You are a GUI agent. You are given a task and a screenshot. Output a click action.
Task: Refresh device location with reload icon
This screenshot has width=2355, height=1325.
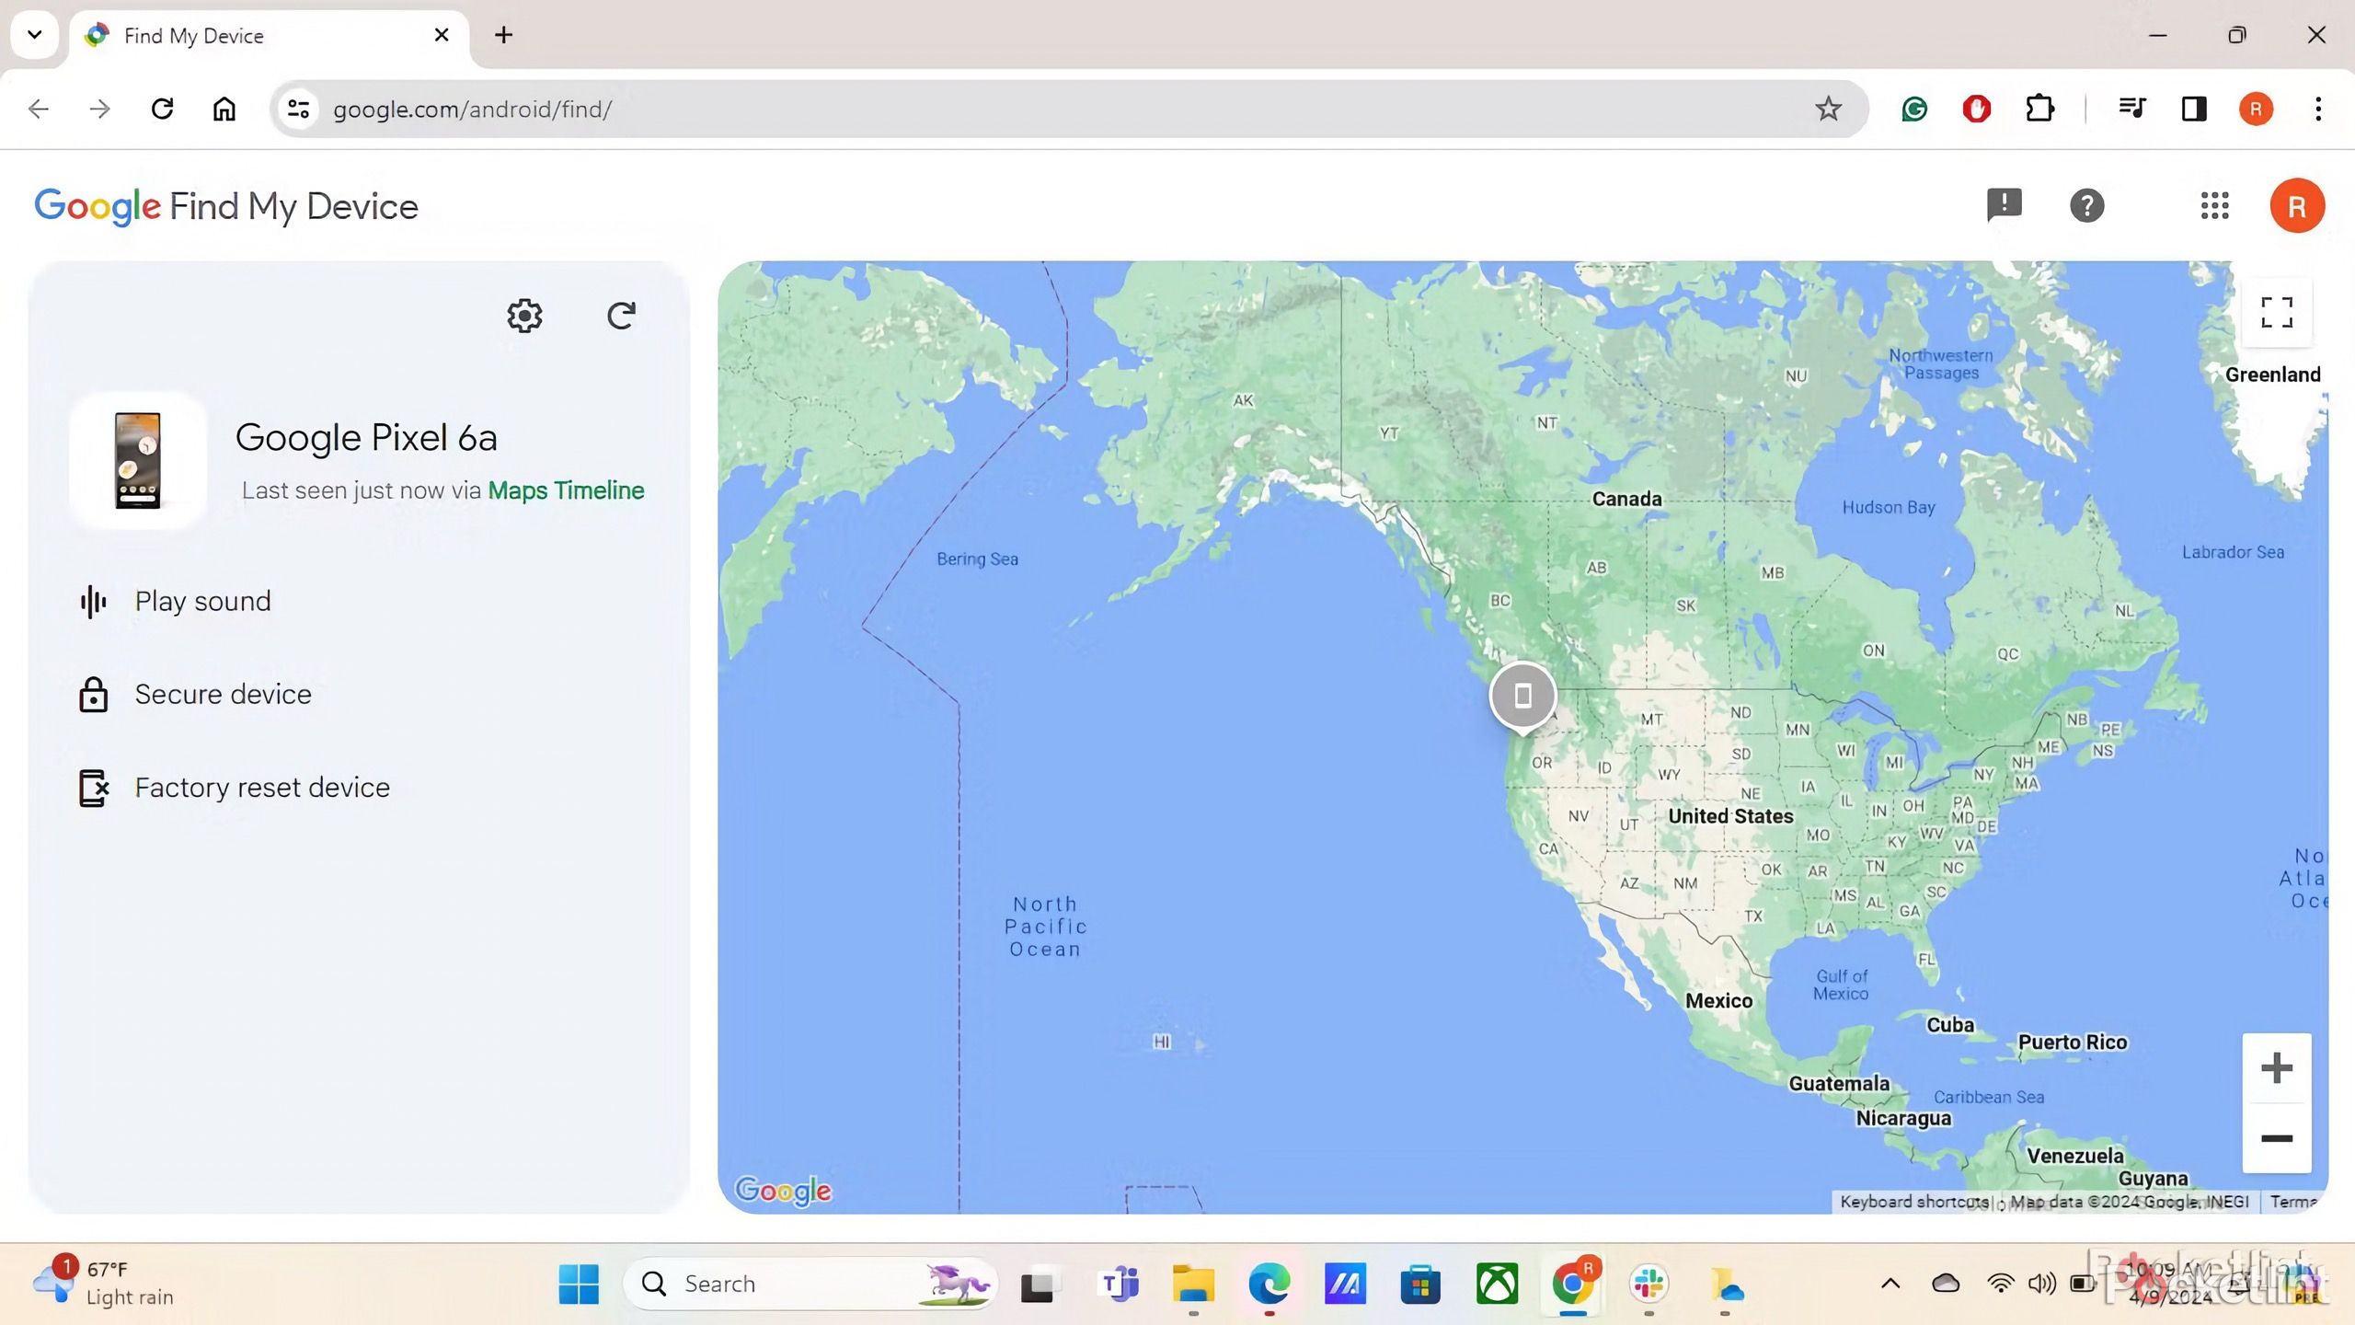[x=622, y=316]
